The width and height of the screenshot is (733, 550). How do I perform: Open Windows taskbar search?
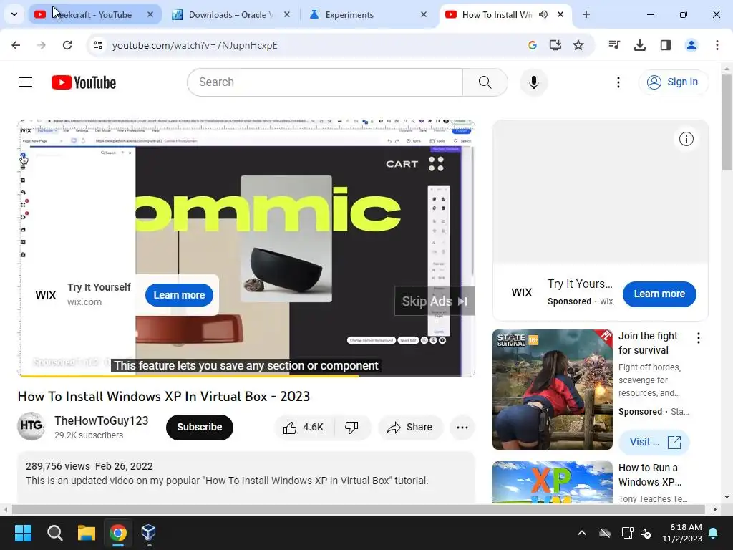pyautogui.click(x=54, y=533)
